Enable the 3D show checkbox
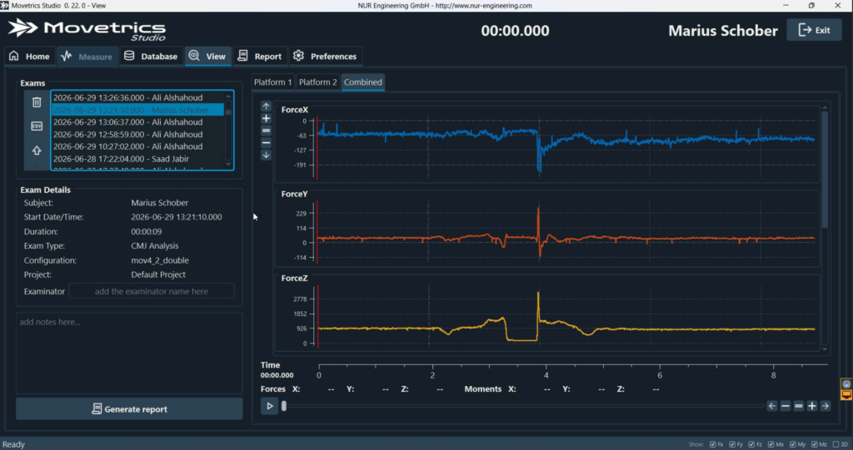Viewport: 853px width, 450px height. point(836,444)
